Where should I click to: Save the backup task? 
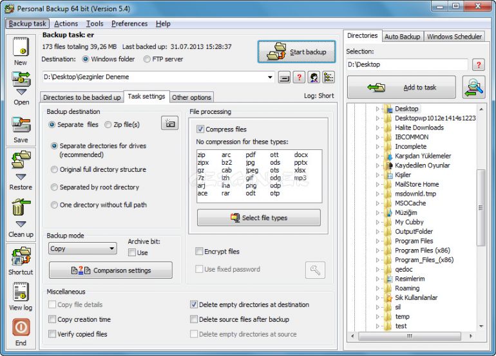click(x=21, y=125)
